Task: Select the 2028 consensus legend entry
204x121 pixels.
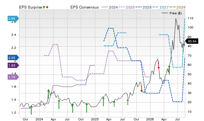Action: [177, 7]
